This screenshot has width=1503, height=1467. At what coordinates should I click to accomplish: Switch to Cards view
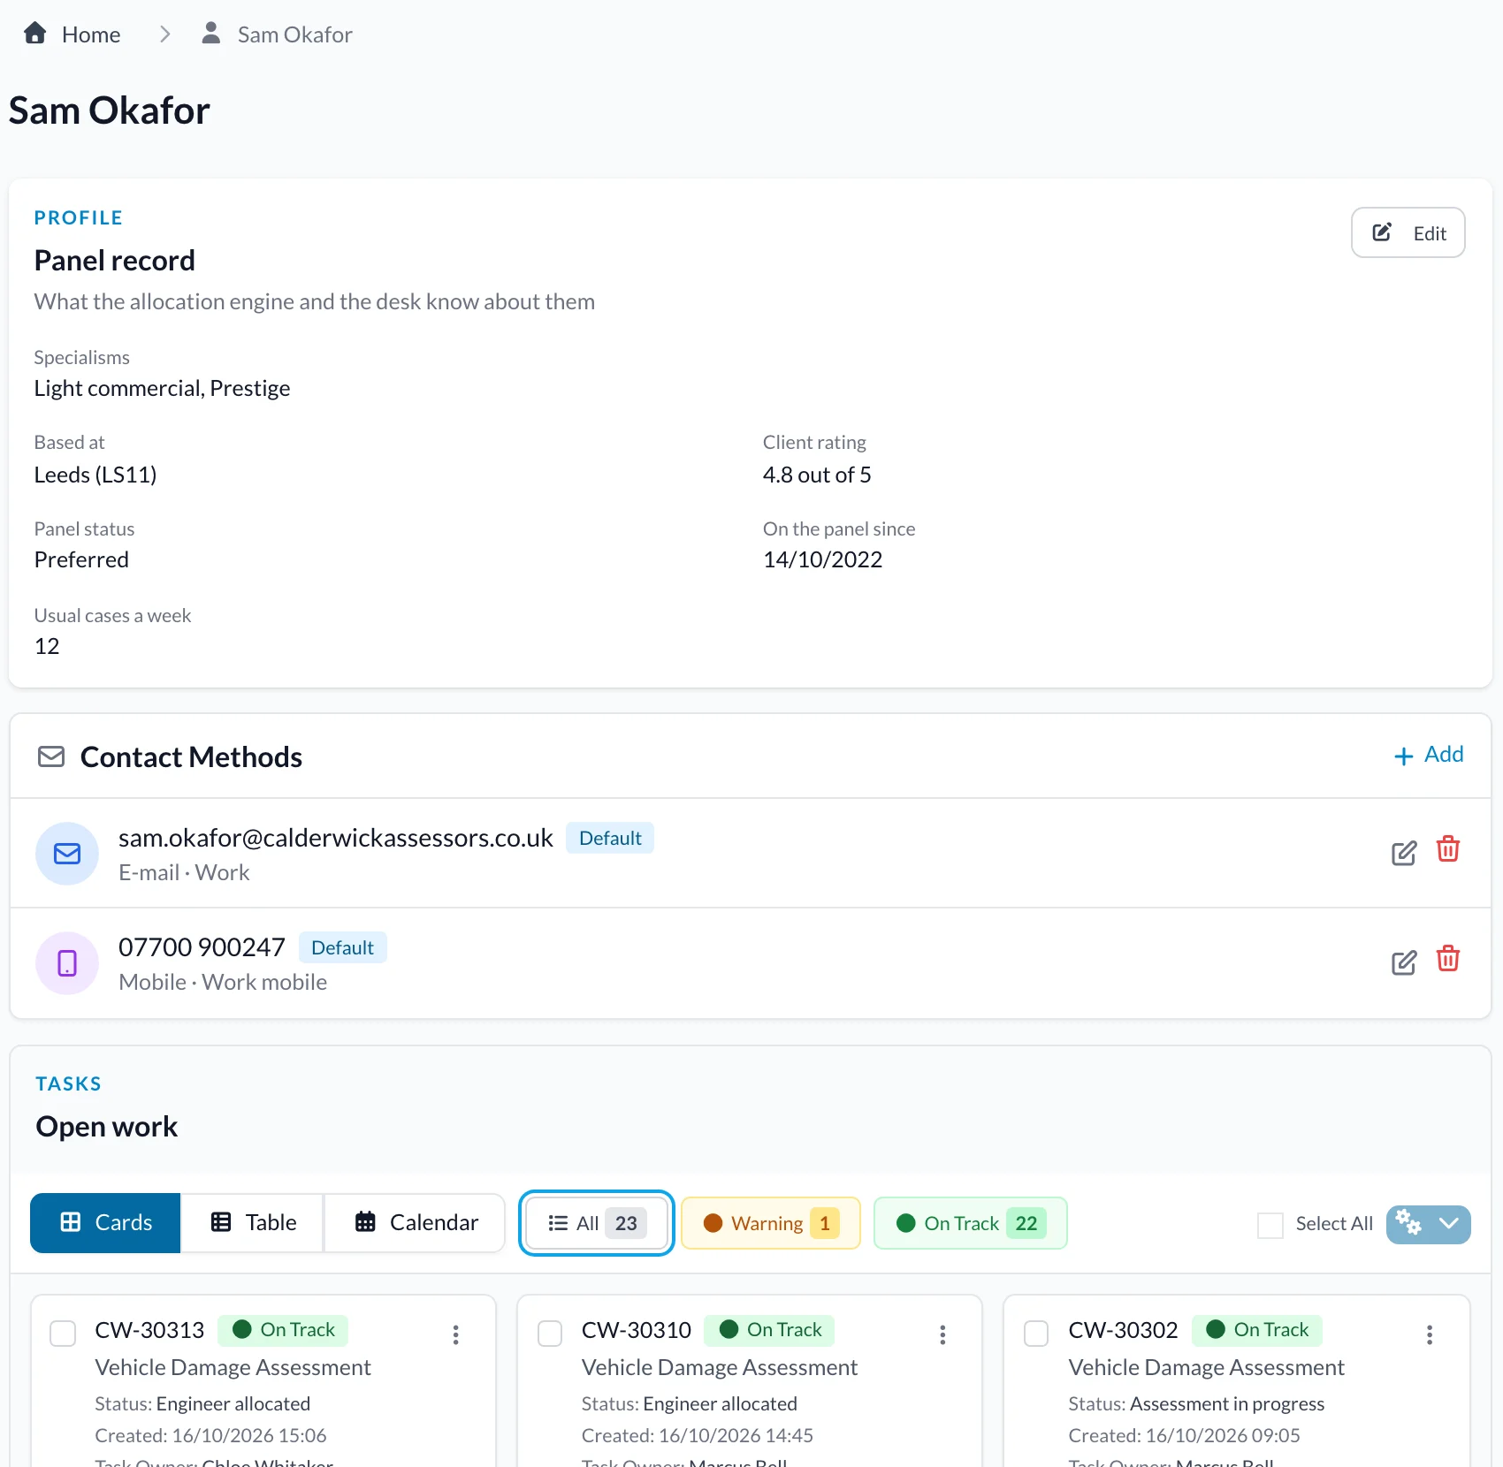tap(105, 1222)
